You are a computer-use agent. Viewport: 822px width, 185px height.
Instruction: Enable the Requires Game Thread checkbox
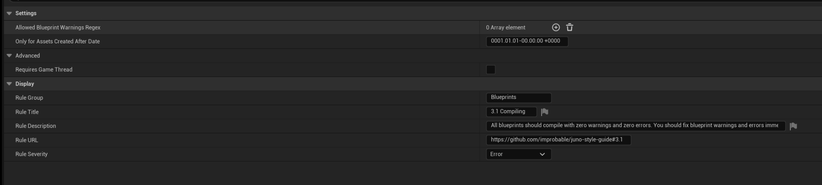tap(491, 70)
